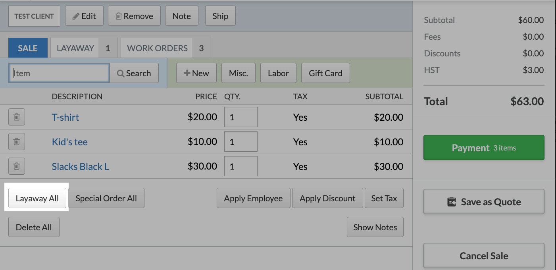The width and height of the screenshot is (556, 270).
Task: Click the Subtotal amount $60.00 in summary
Action: [531, 20]
